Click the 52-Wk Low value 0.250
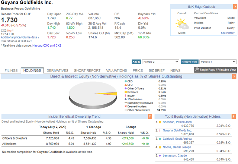The width and height of the screenshot is (238, 164). (70, 37)
